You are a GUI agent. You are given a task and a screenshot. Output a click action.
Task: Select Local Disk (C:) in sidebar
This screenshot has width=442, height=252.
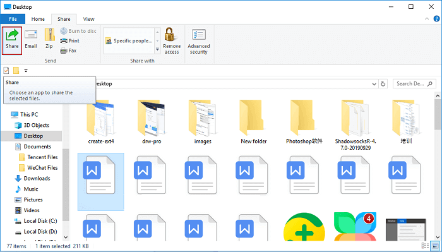(x=36, y=221)
